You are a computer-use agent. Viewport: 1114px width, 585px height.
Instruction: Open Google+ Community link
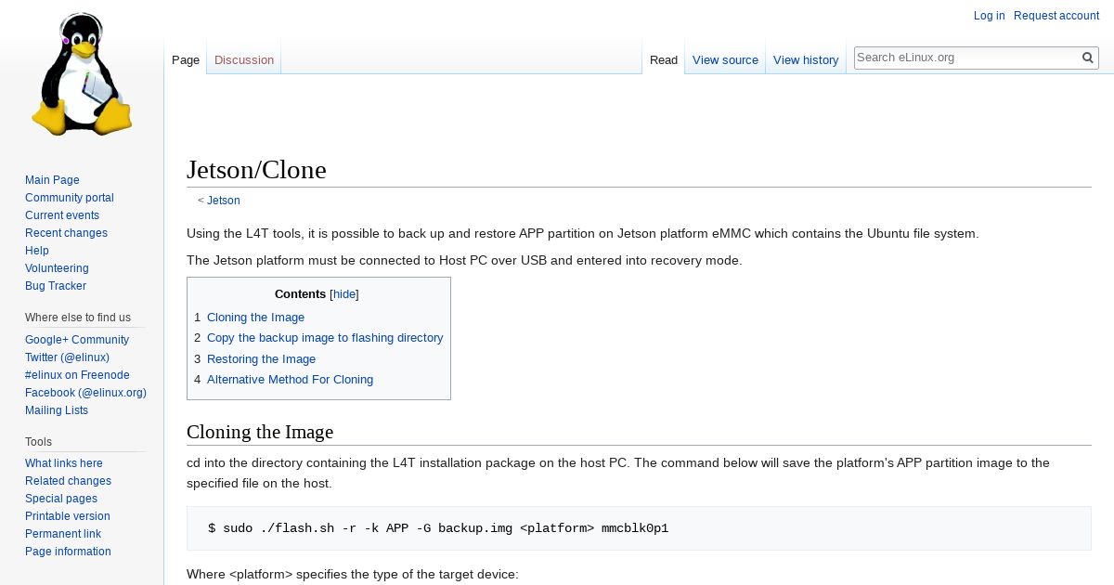[x=77, y=340]
